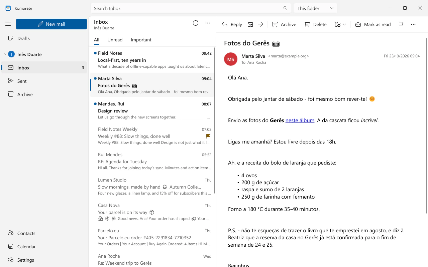
Task: Refresh the Inbox with sync icon
Action: click(196, 23)
